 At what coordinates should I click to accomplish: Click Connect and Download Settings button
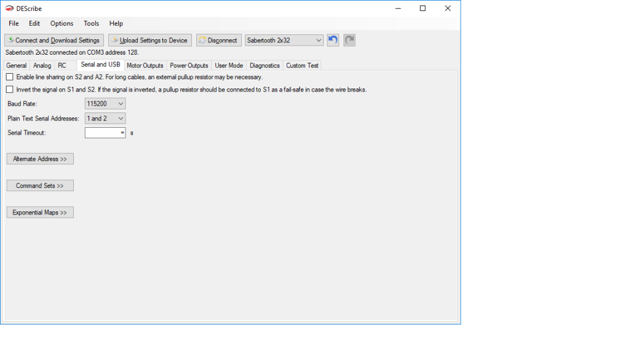[x=54, y=40]
